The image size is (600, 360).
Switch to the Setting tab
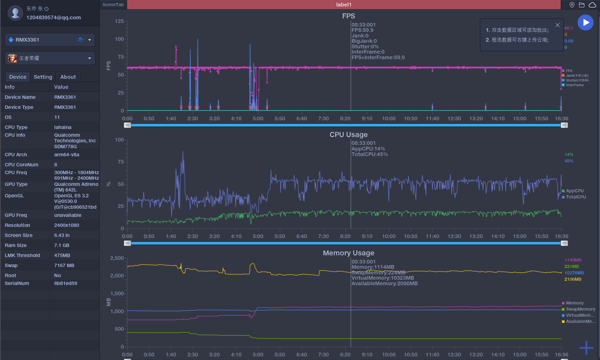(x=43, y=77)
